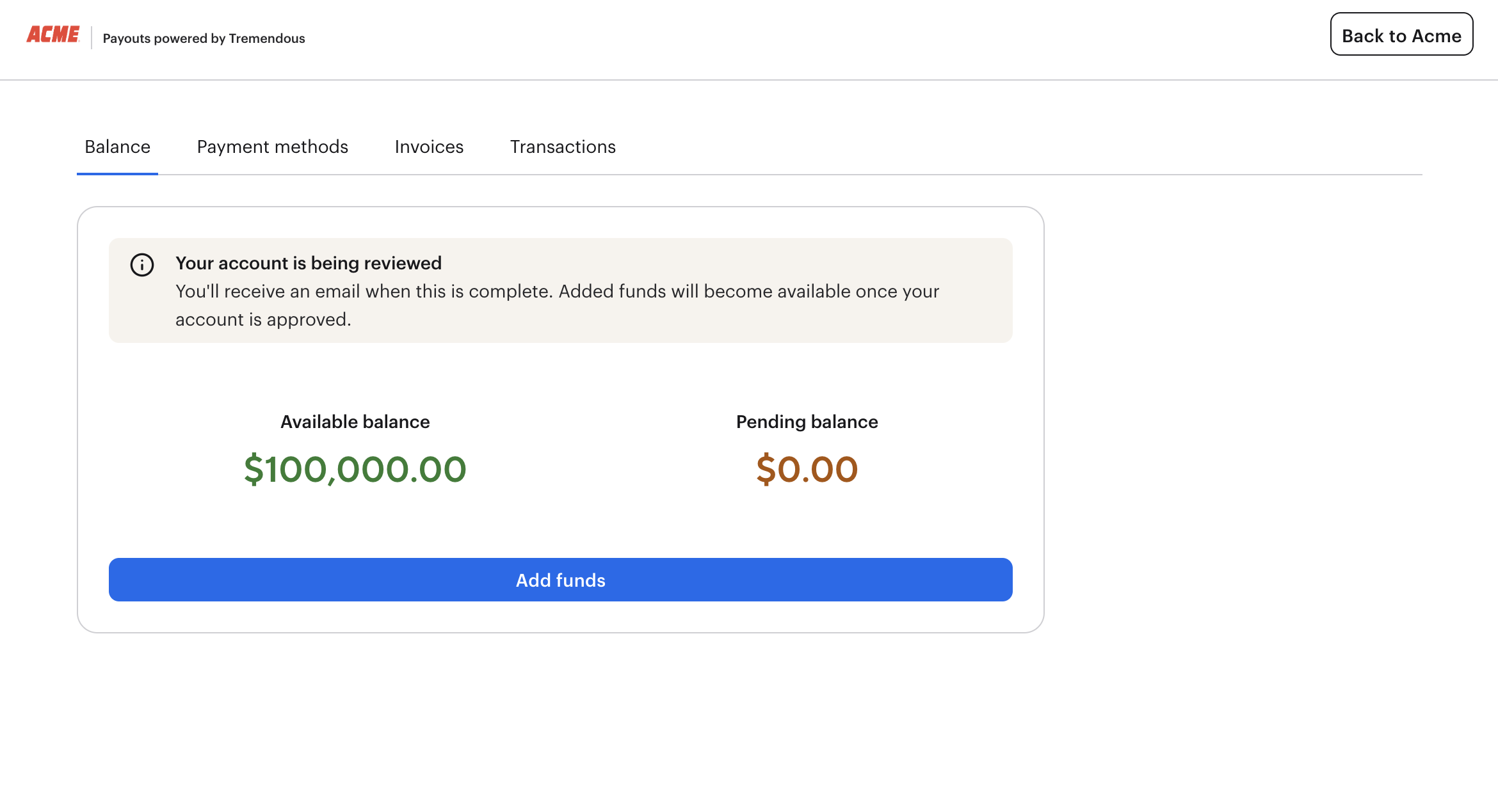Click the info icon in review notice
Image resolution: width=1498 pixels, height=810 pixels.
tap(142, 265)
